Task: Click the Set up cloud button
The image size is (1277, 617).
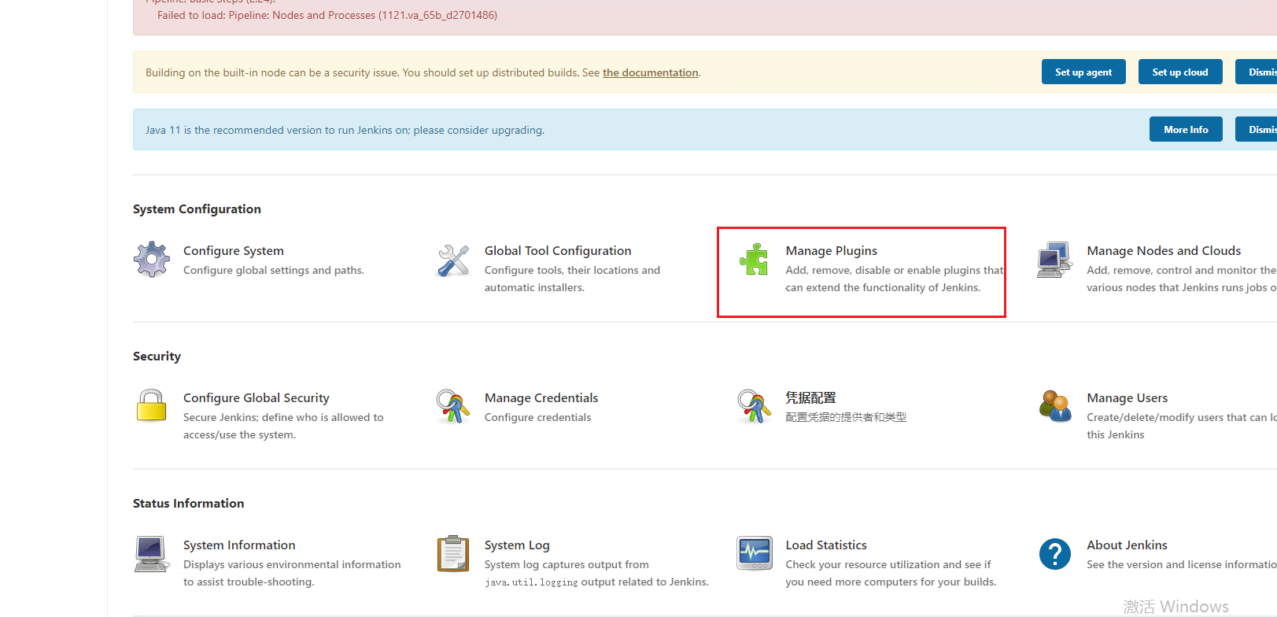Action: (1180, 72)
